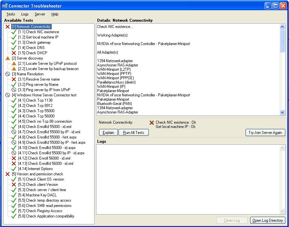
Task: Click green check icon beside Check NIC existence
Action: [x=14, y=32]
